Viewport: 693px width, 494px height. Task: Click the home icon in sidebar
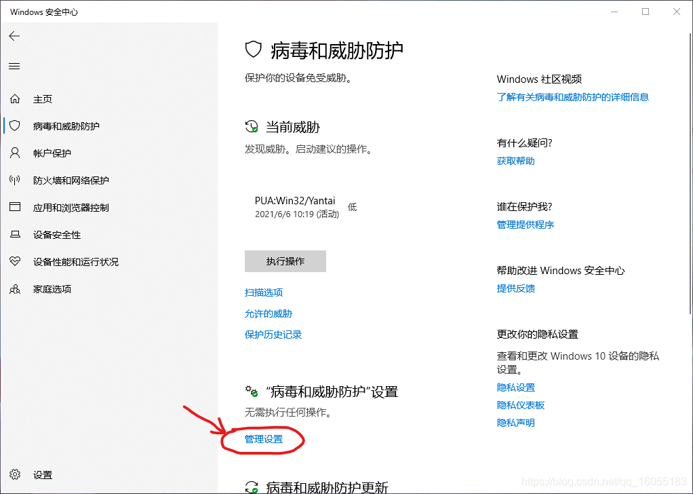tap(15, 98)
